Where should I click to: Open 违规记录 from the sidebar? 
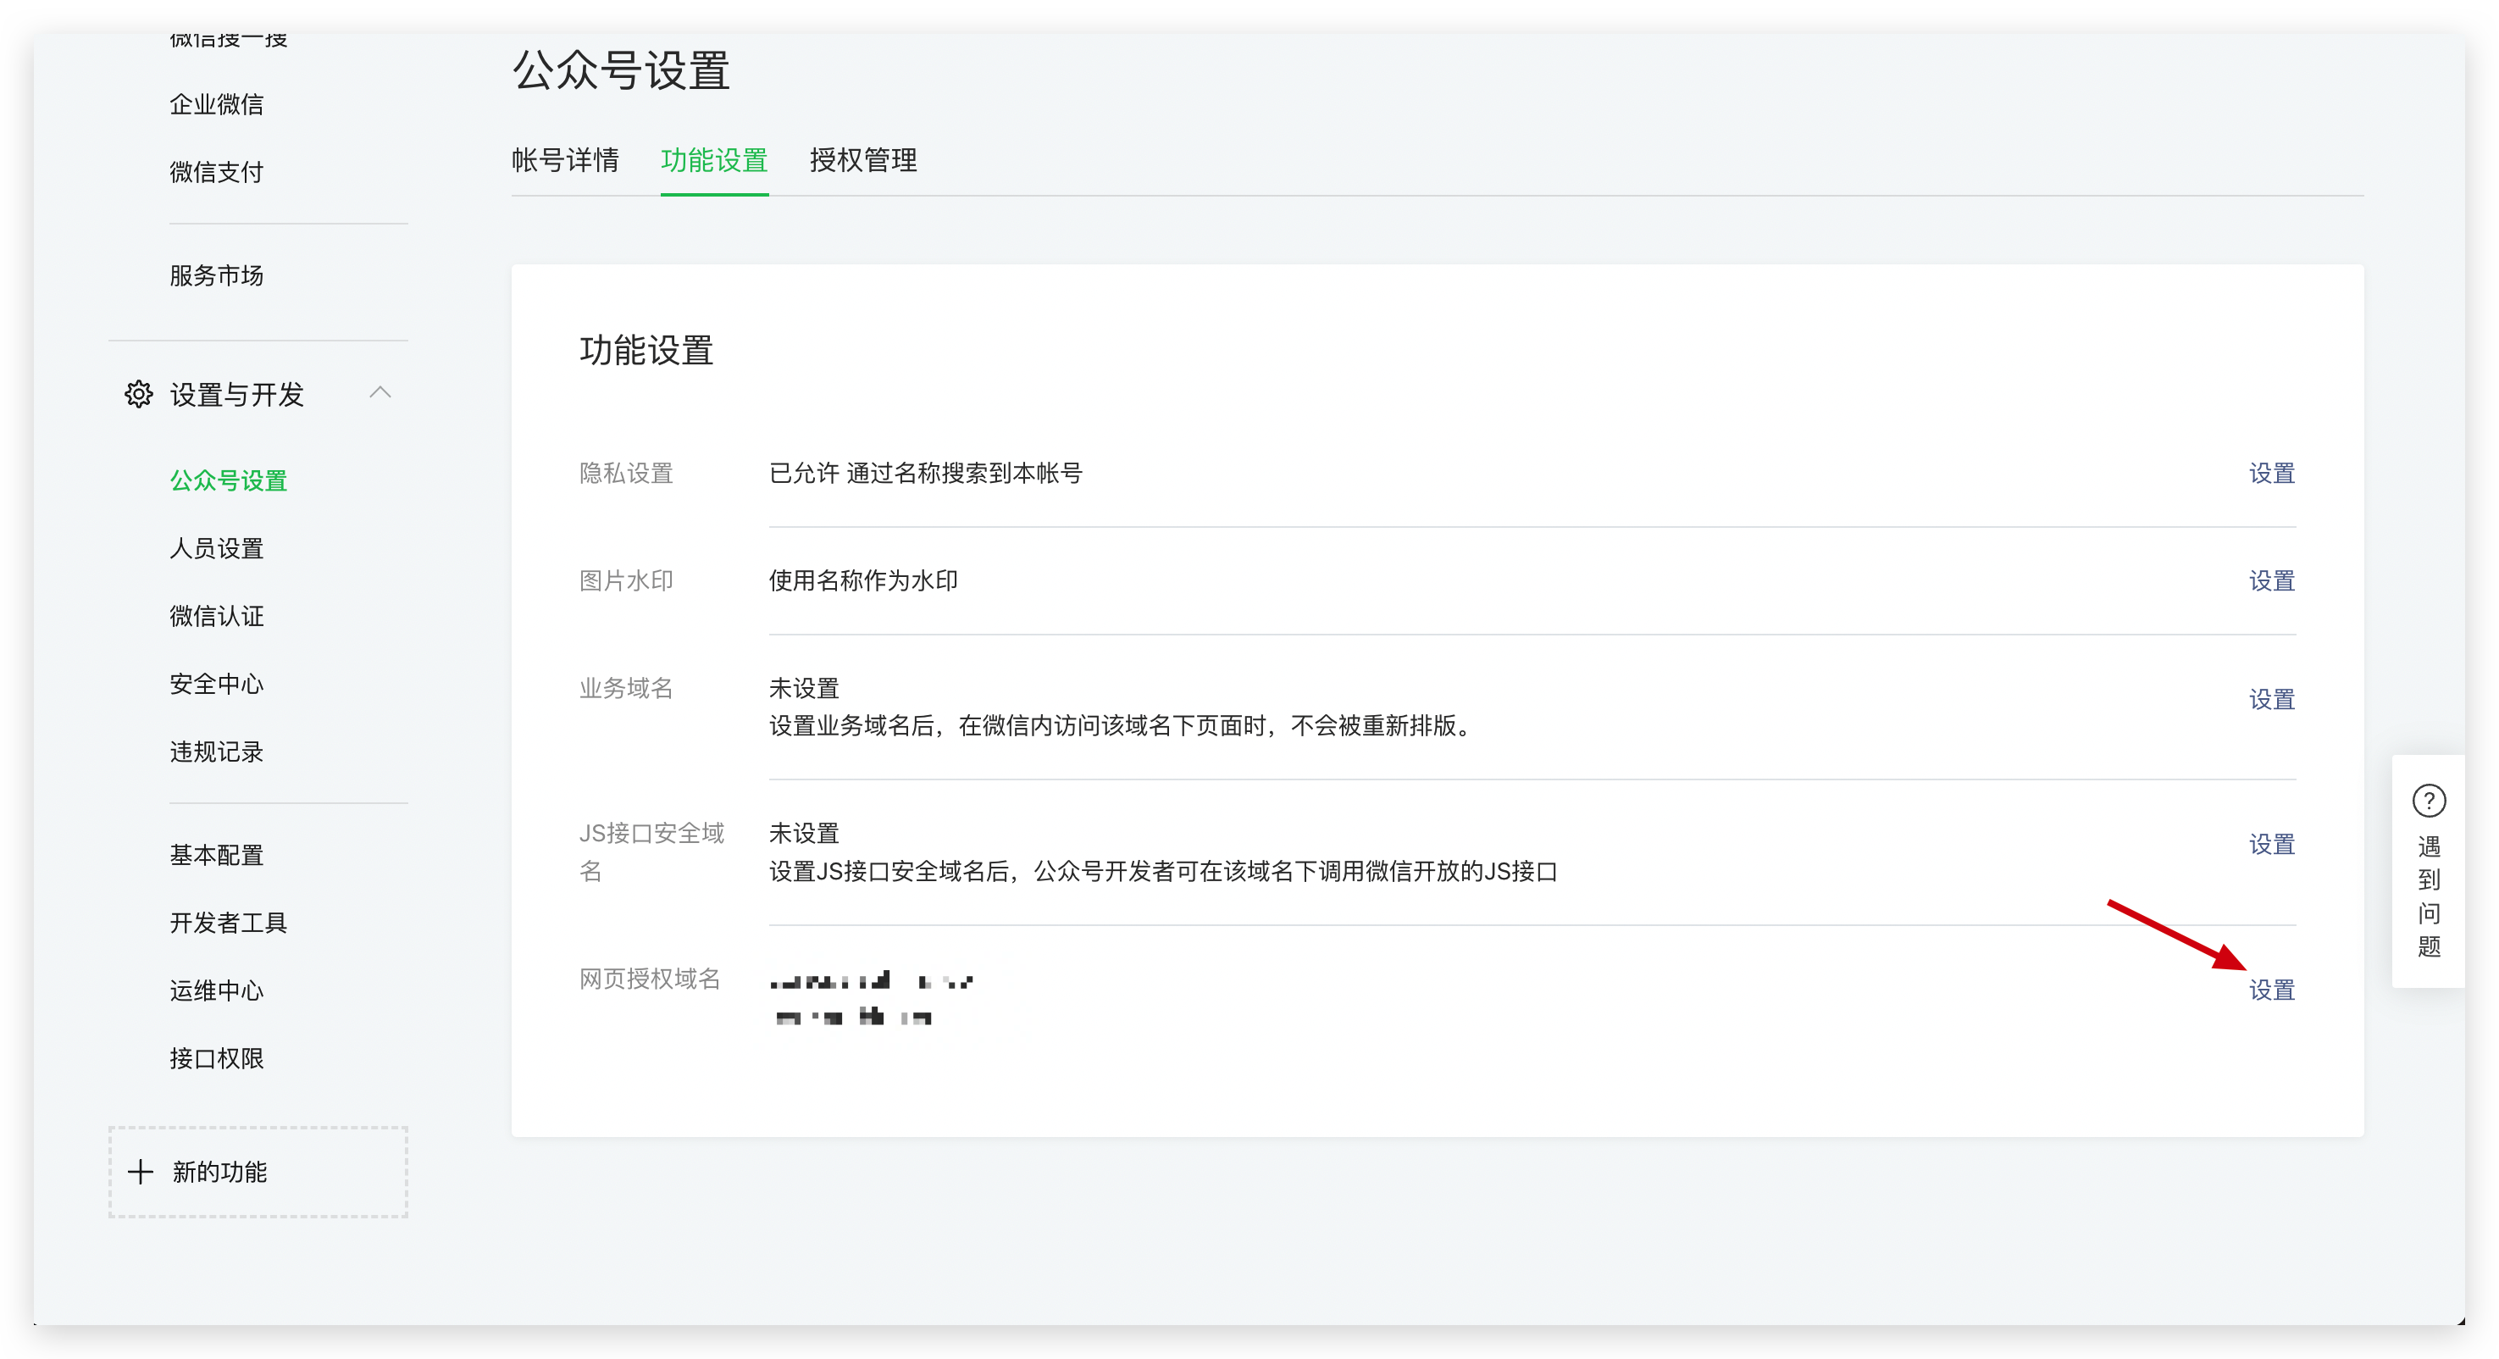[215, 752]
